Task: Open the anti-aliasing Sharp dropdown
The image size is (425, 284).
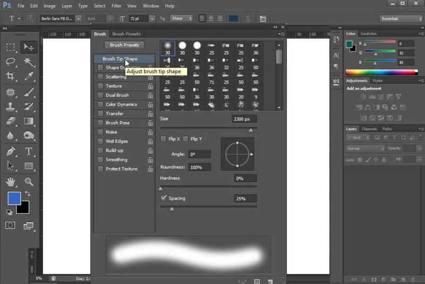Action: coord(181,19)
